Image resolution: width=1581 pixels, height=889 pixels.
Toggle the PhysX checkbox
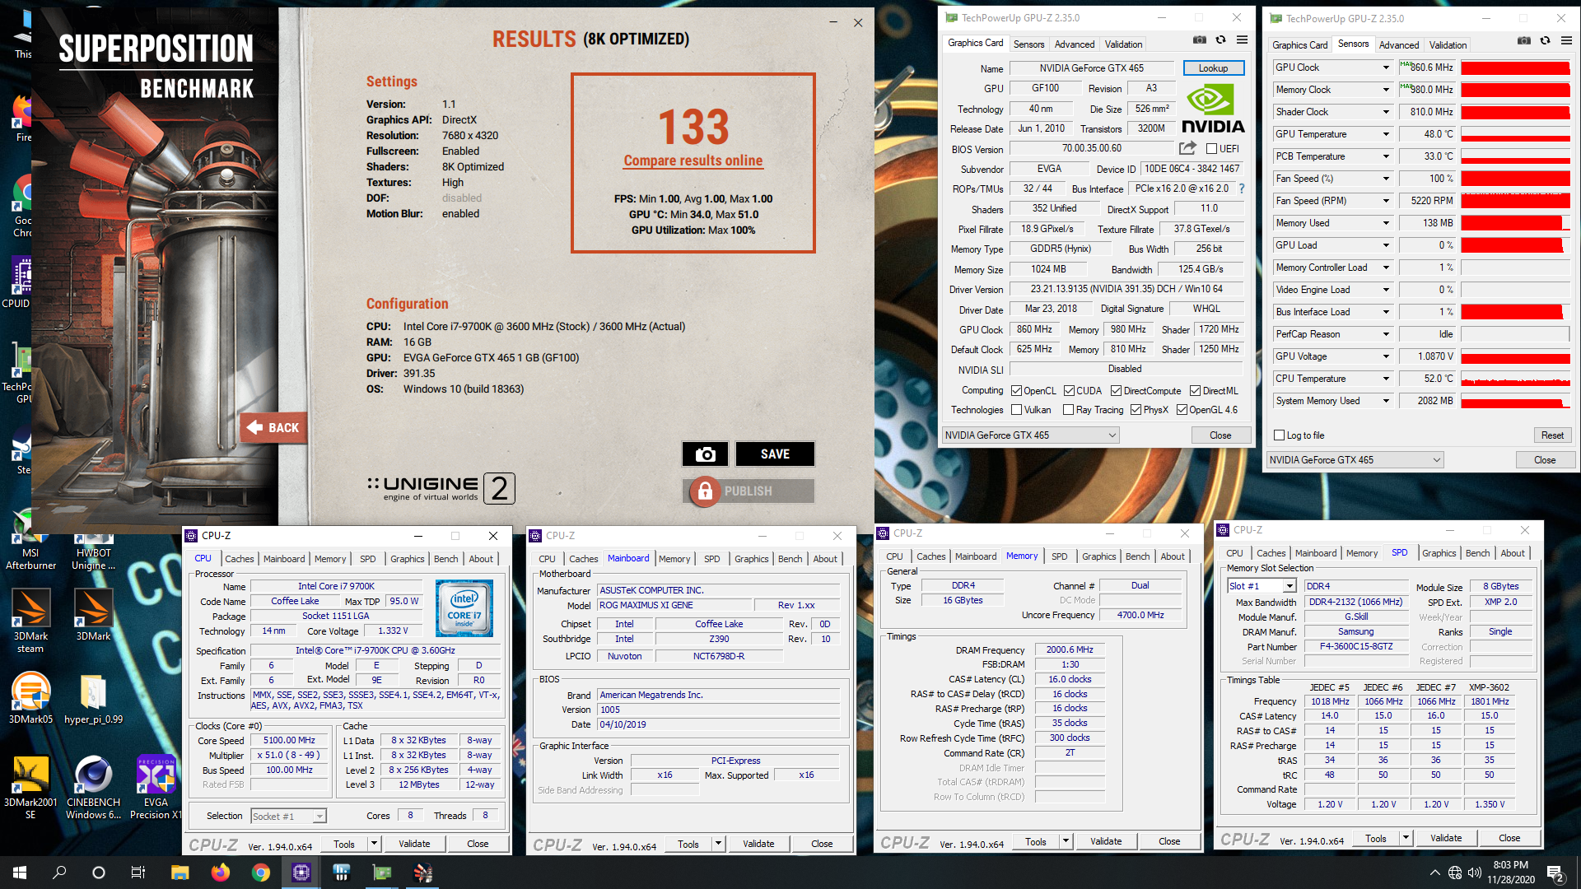tap(1136, 410)
